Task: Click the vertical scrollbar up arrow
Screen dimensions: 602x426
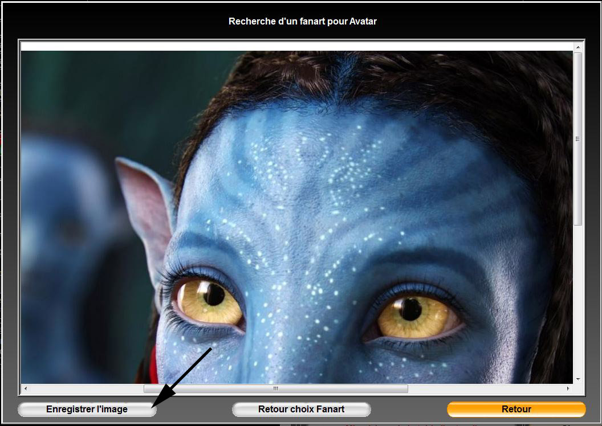Action: coord(578,47)
